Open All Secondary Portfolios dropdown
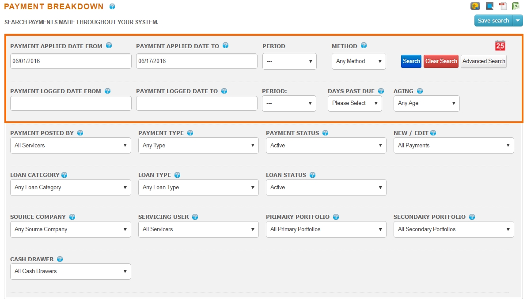527x304 pixels. [x=454, y=229]
